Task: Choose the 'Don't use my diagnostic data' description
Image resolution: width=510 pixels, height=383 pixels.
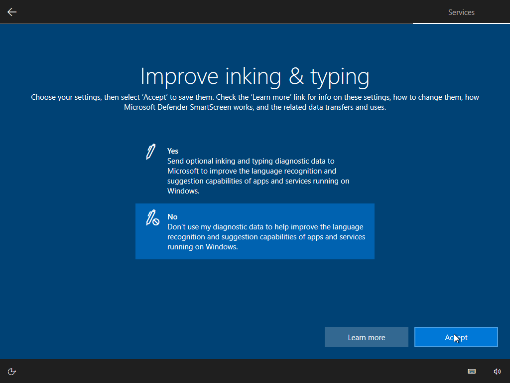Action: point(265,231)
